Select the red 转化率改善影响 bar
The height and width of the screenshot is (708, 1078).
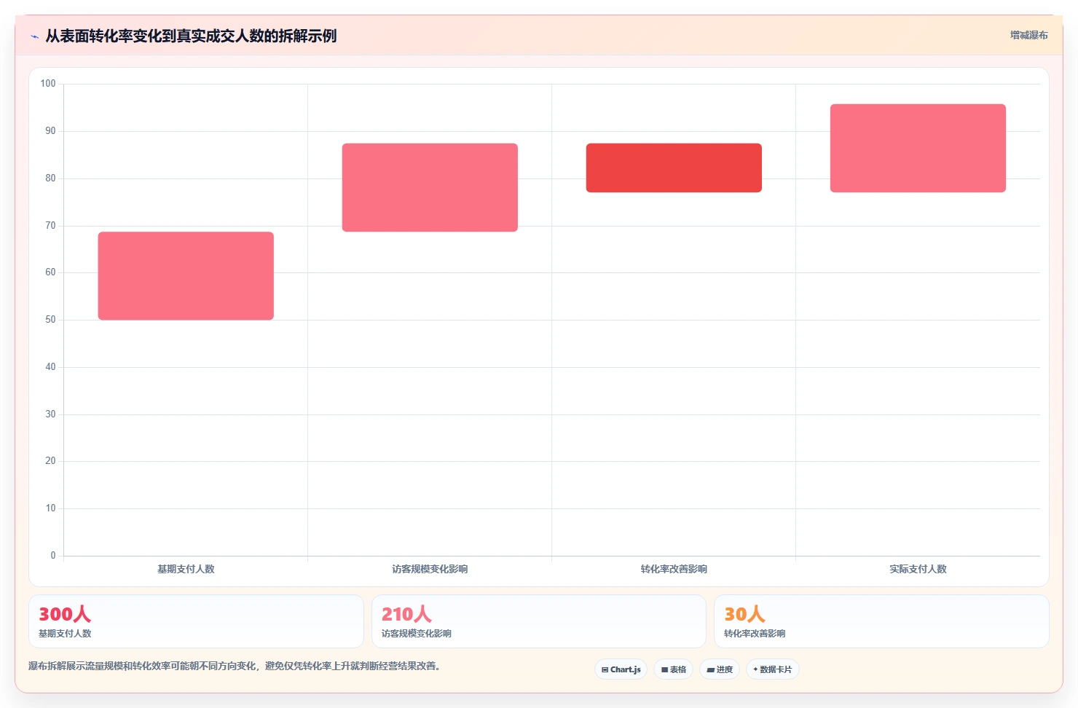click(x=674, y=168)
